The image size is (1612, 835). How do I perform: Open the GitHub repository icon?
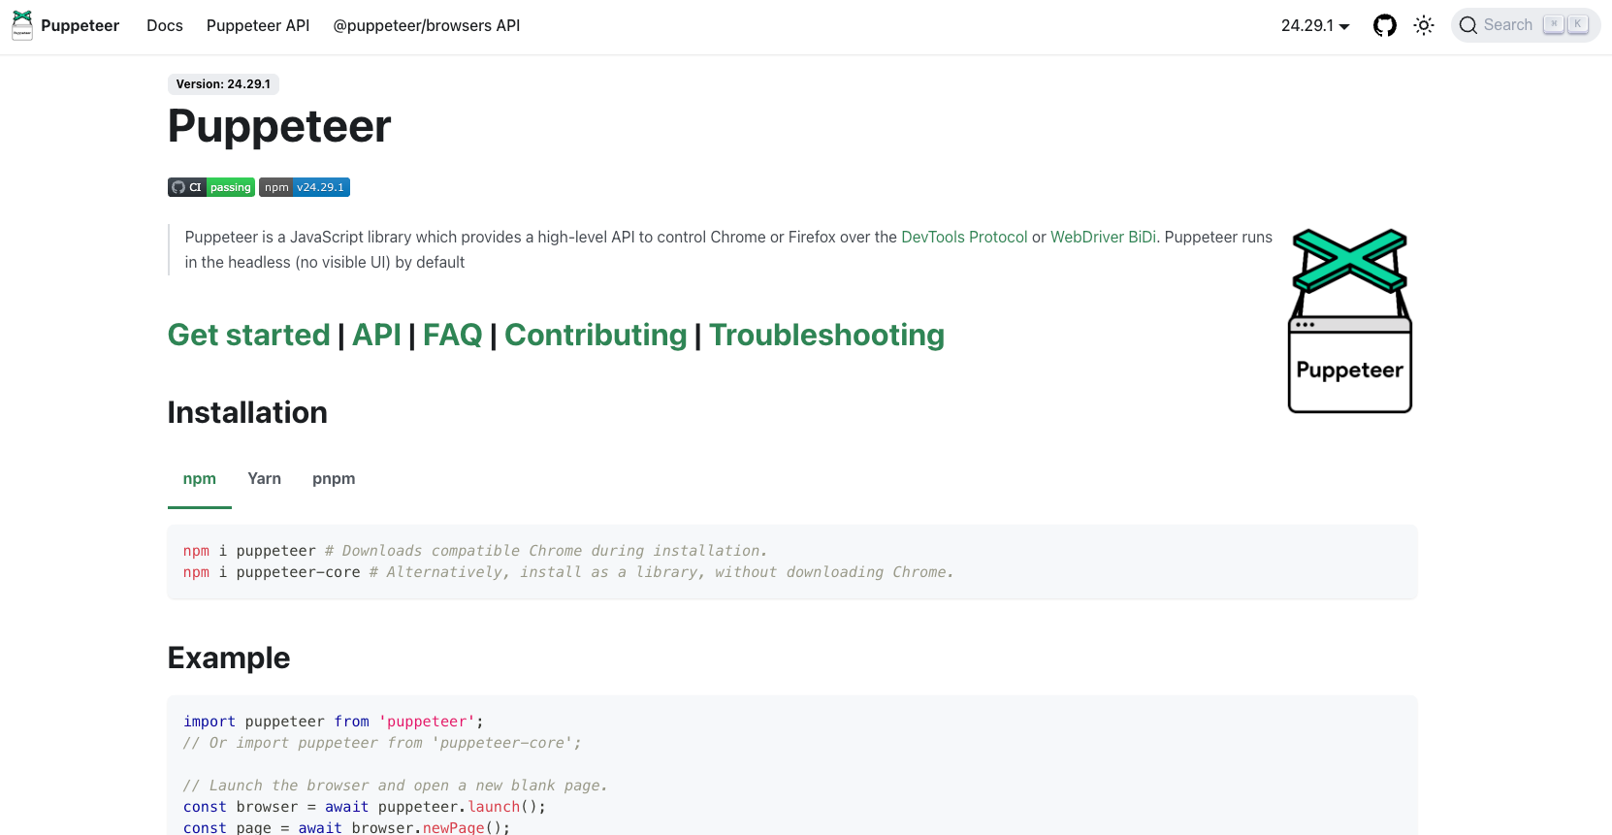click(1384, 26)
